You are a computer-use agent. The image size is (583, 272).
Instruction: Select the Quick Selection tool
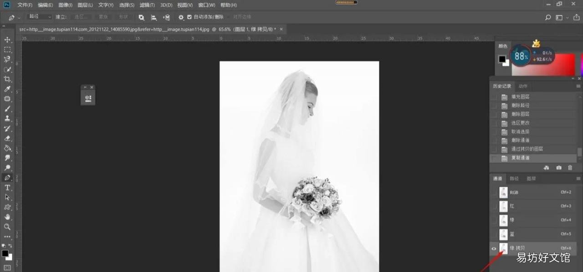coord(7,70)
